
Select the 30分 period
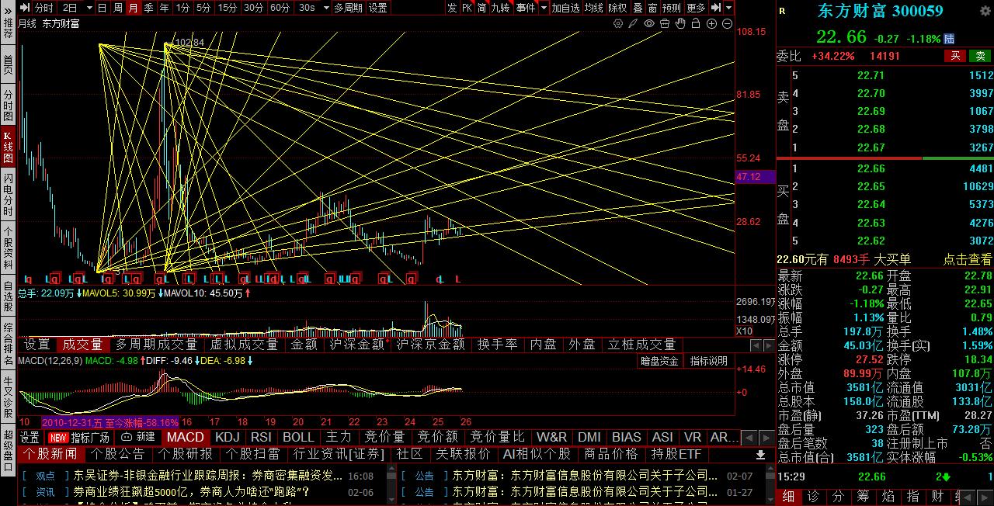(254, 8)
